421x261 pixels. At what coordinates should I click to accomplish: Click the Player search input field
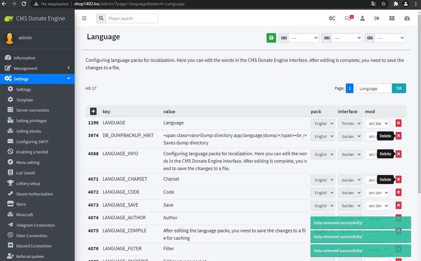[132, 19]
